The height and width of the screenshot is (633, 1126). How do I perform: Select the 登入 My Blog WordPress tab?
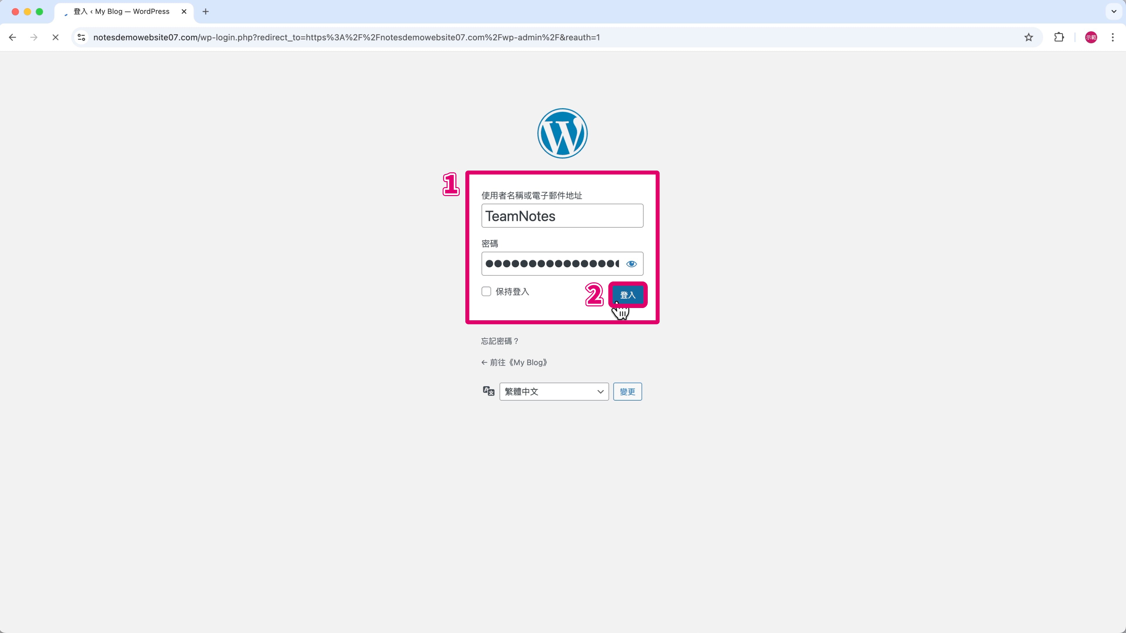coord(121,12)
